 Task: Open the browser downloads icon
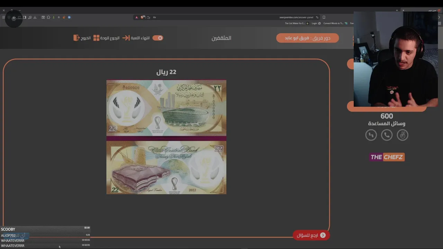[35, 17]
